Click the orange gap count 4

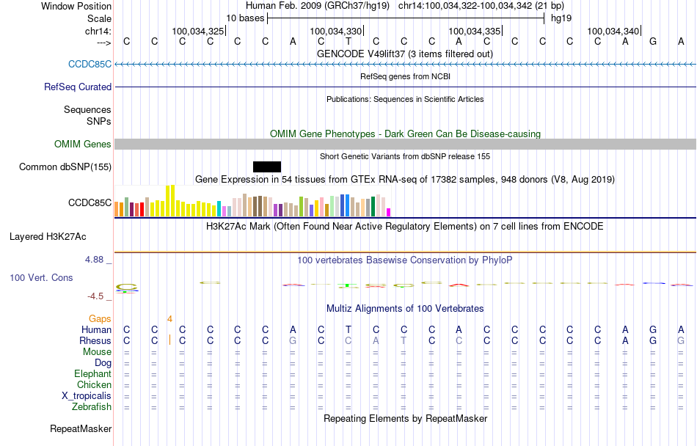[x=169, y=318]
